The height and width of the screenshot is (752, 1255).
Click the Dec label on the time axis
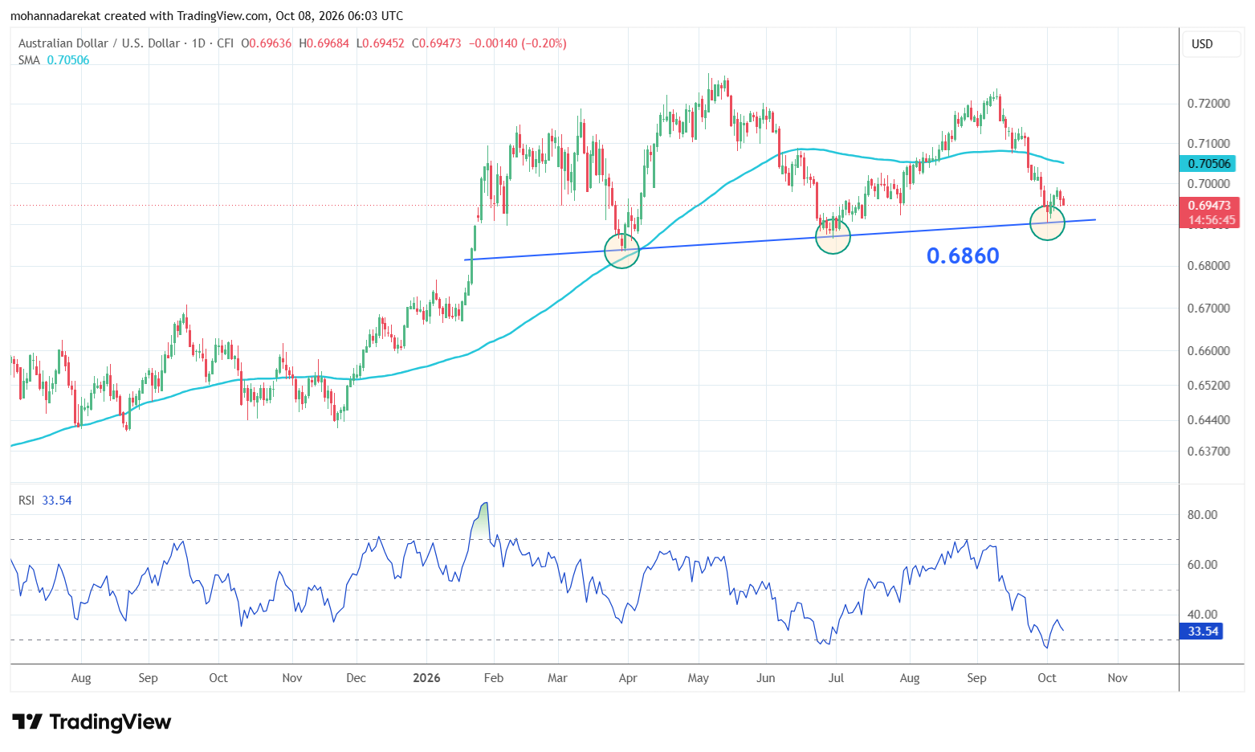356,678
